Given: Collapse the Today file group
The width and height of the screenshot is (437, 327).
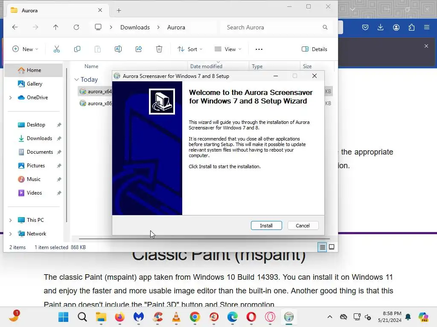Looking at the screenshot, I should click(76, 80).
